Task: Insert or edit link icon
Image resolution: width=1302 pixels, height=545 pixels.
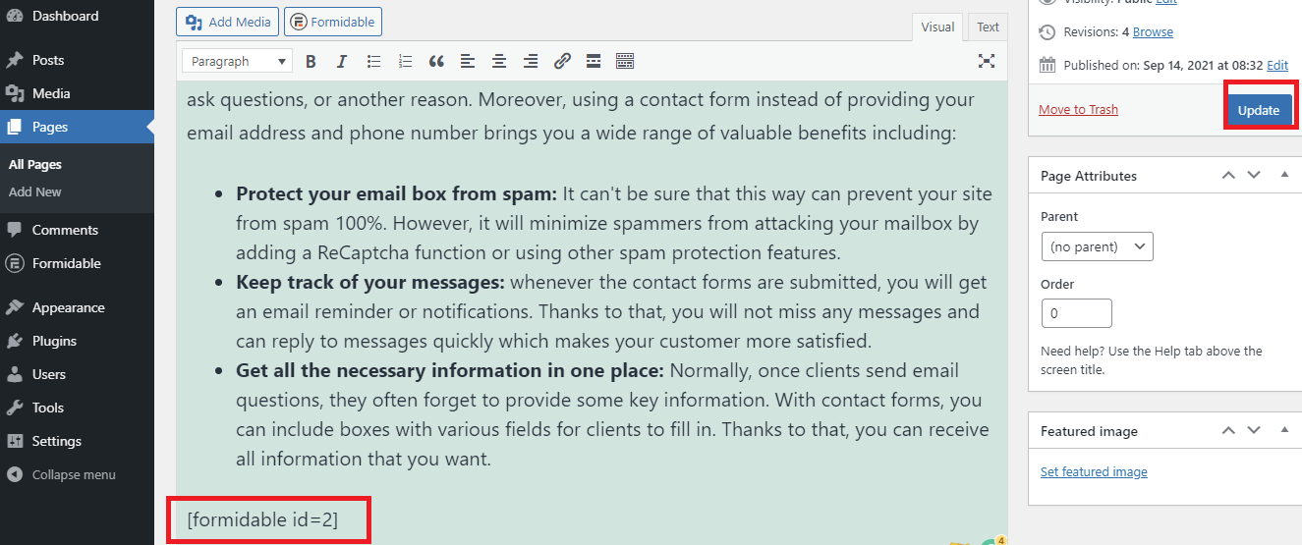Action: pos(562,61)
